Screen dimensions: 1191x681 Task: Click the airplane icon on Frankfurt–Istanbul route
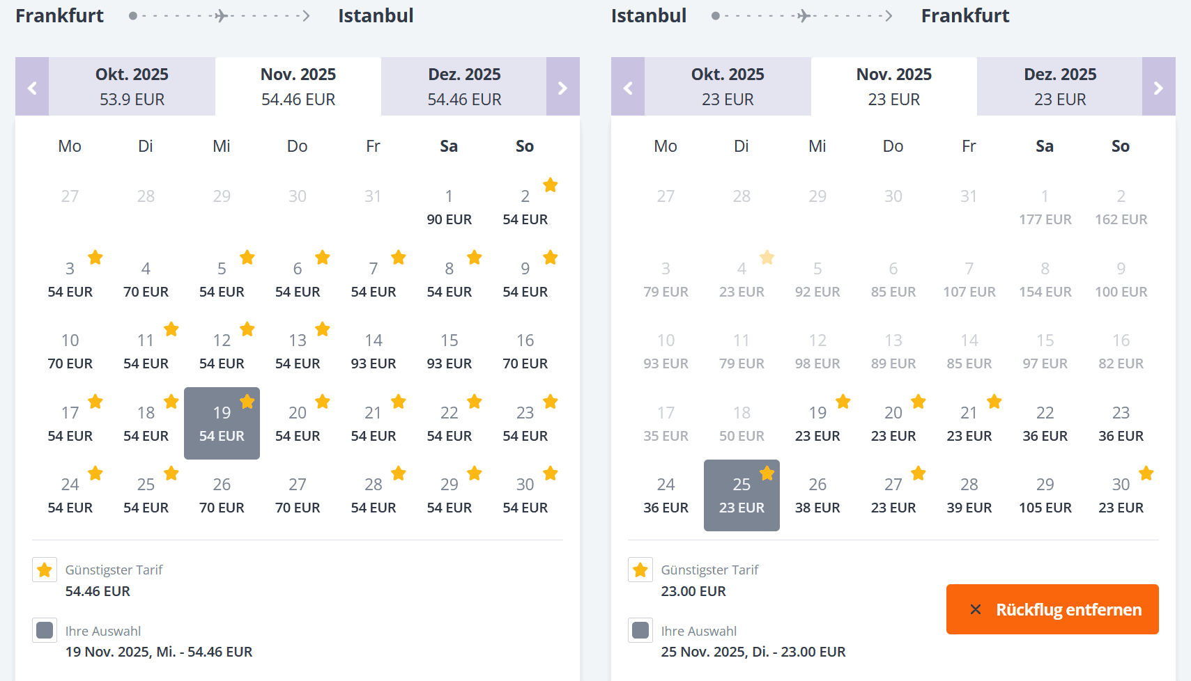pos(221,15)
